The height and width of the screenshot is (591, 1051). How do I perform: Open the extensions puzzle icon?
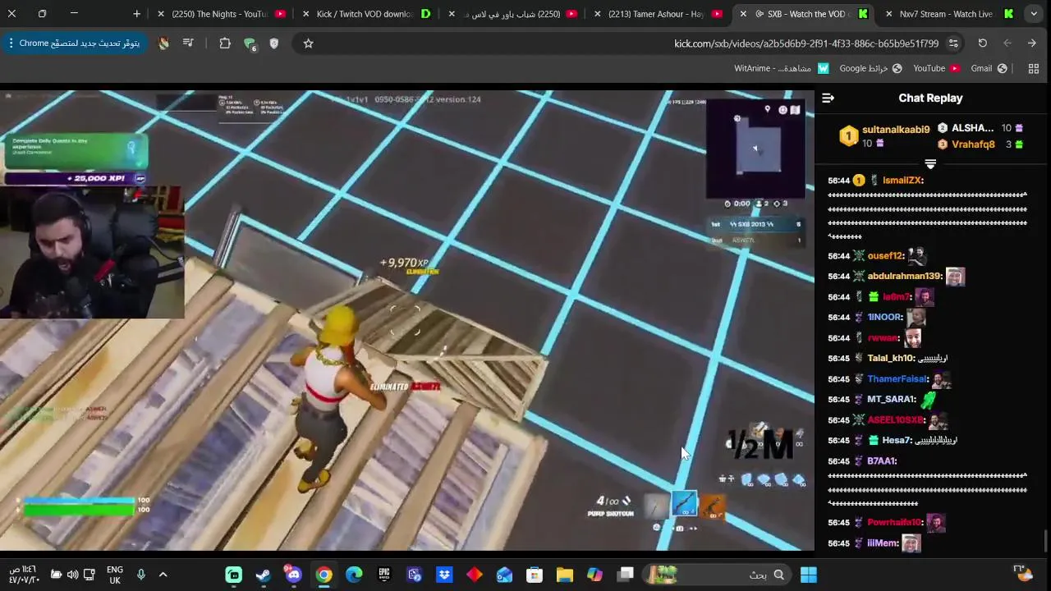click(224, 44)
